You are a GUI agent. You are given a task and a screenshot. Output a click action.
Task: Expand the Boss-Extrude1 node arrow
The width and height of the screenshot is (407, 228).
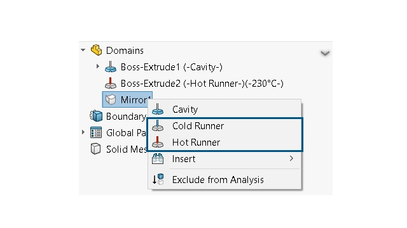[x=97, y=66]
